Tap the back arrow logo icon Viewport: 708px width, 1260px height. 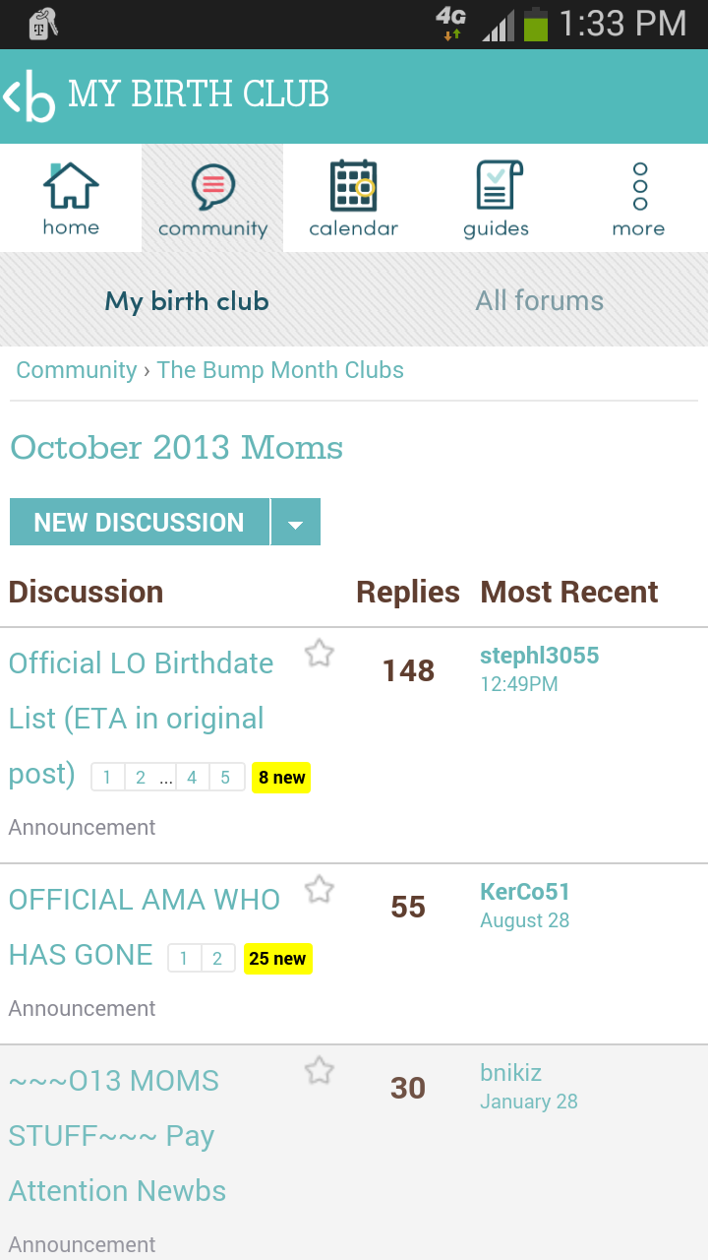tap(29, 95)
